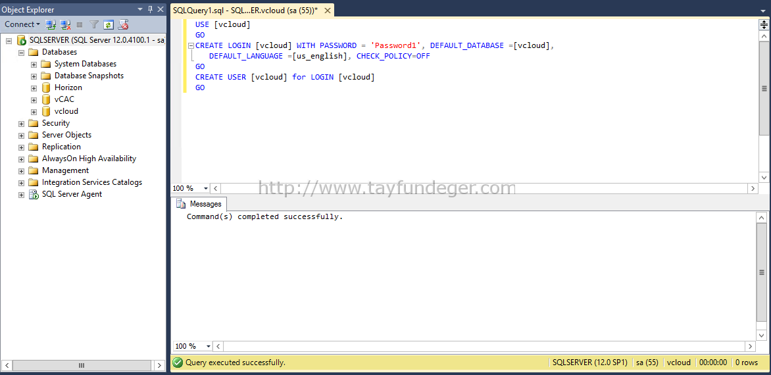Click the Server Objects folder icon
771x375 pixels.
point(34,135)
